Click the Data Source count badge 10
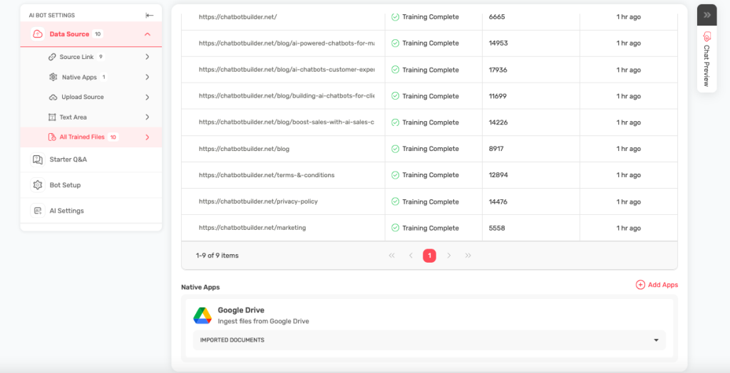 (x=98, y=34)
